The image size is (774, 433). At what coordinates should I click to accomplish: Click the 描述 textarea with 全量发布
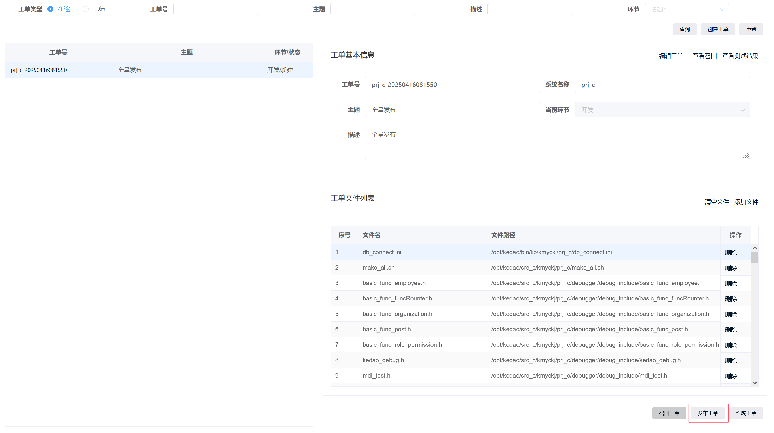pos(557,143)
